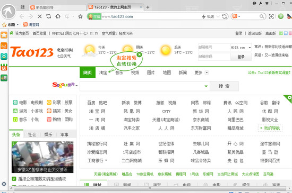Expand the Sogou search engine selector
Image resolution: width=292 pixels, height=193 pixels.
[65, 85]
